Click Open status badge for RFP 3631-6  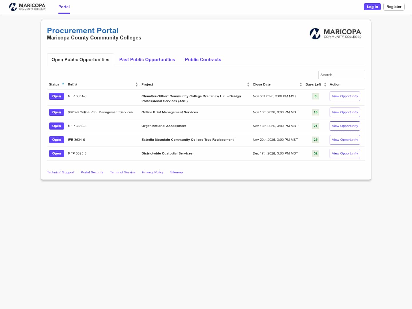pyautogui.click(x=57, y=96)
